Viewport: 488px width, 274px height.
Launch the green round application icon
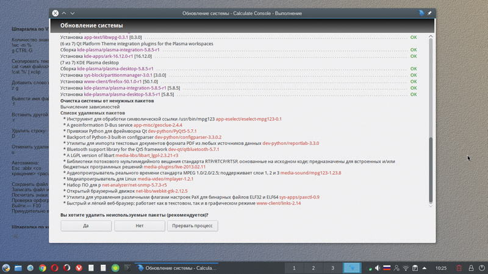115,268
